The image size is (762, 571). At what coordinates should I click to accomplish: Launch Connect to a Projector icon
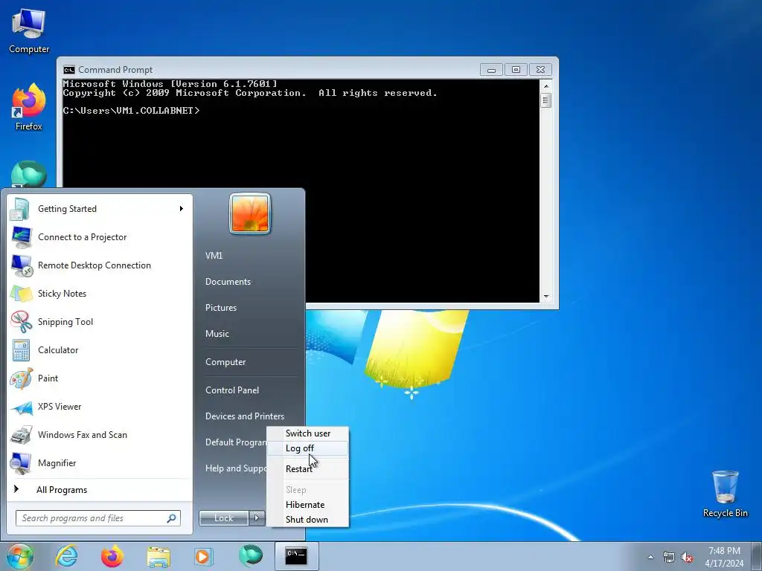point(21,237)
